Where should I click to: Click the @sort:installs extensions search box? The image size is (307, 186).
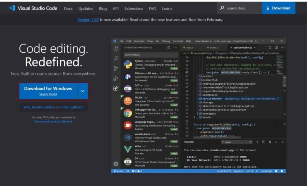(151, 55)
